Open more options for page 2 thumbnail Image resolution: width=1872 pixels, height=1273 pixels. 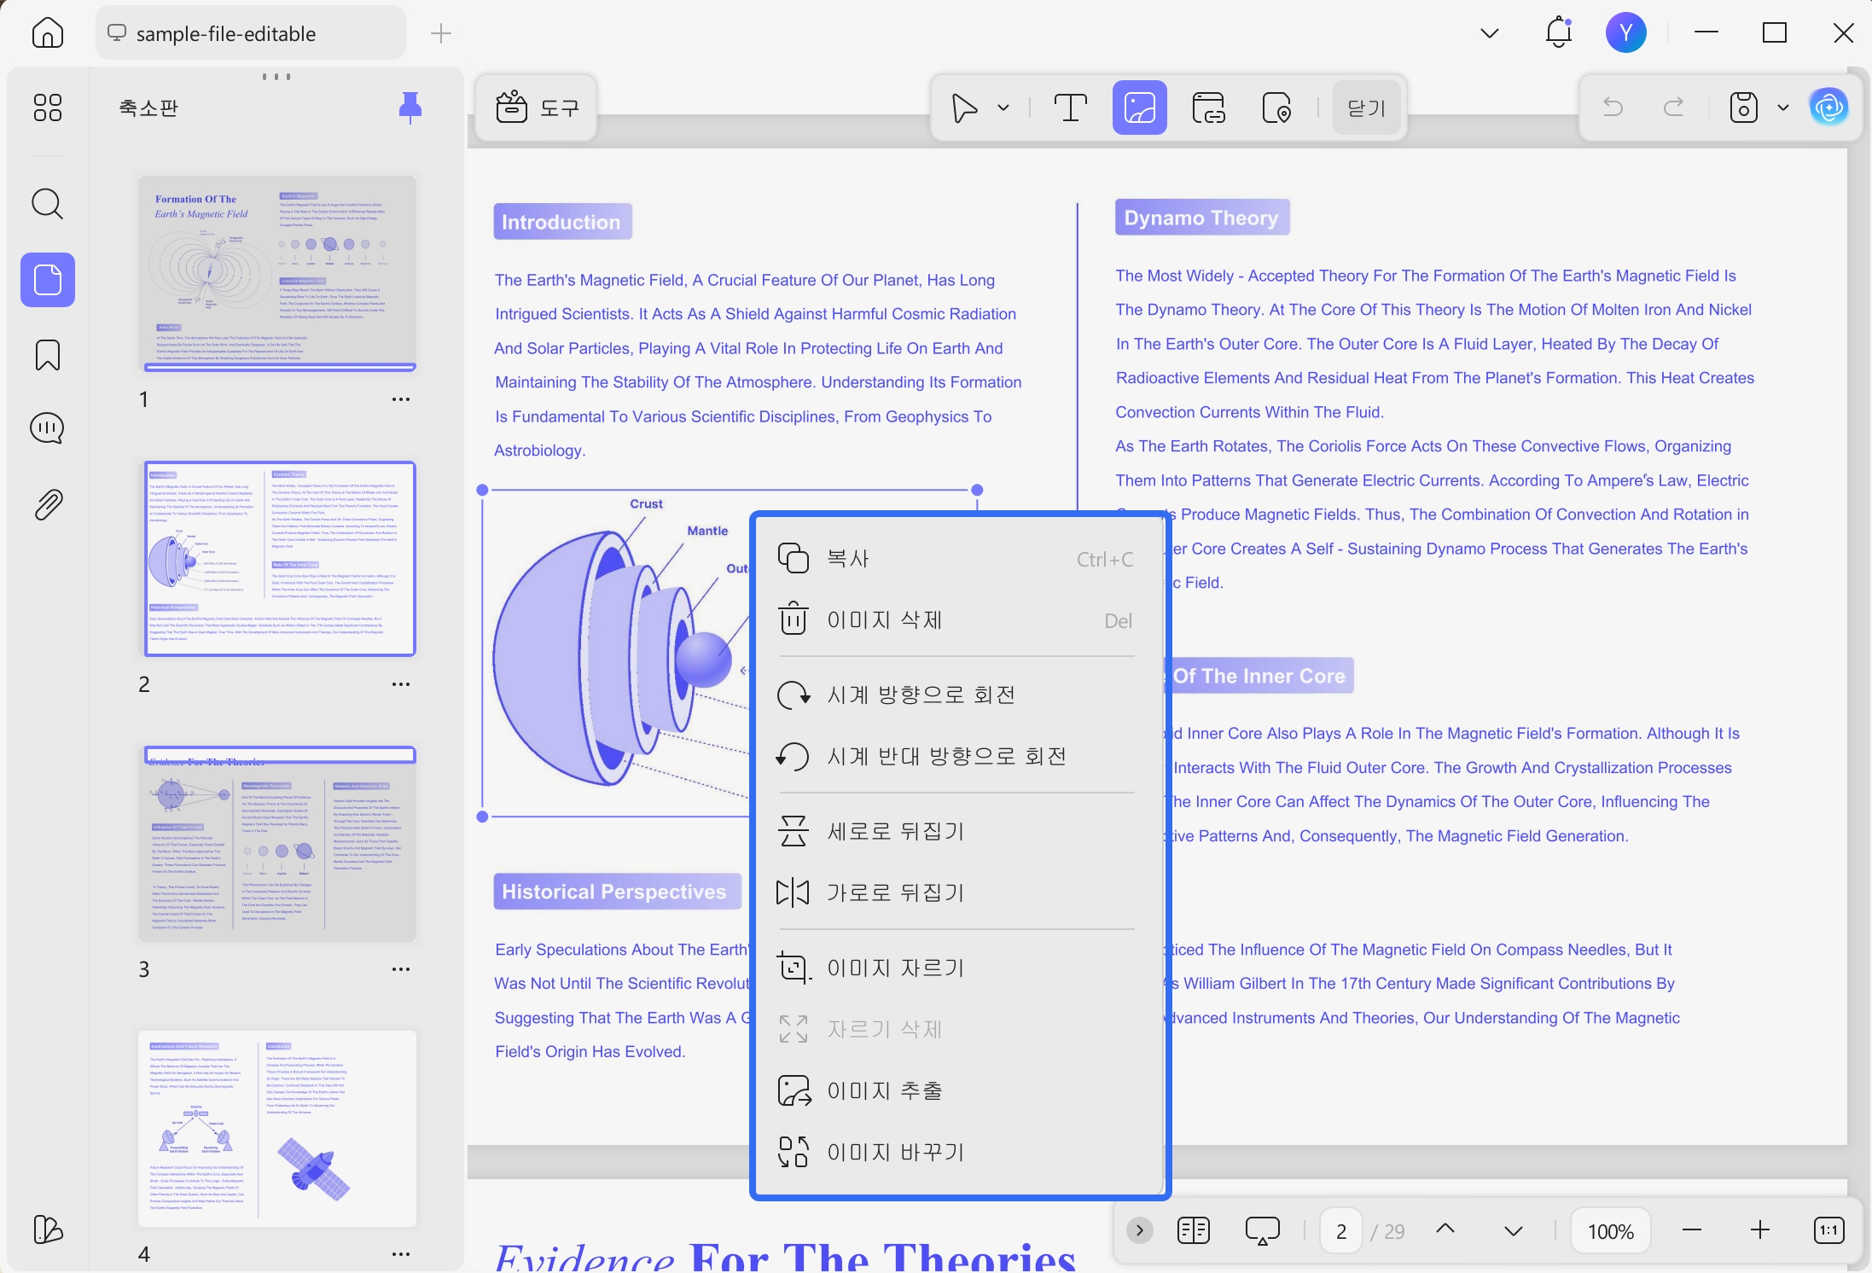coord(401,684)
